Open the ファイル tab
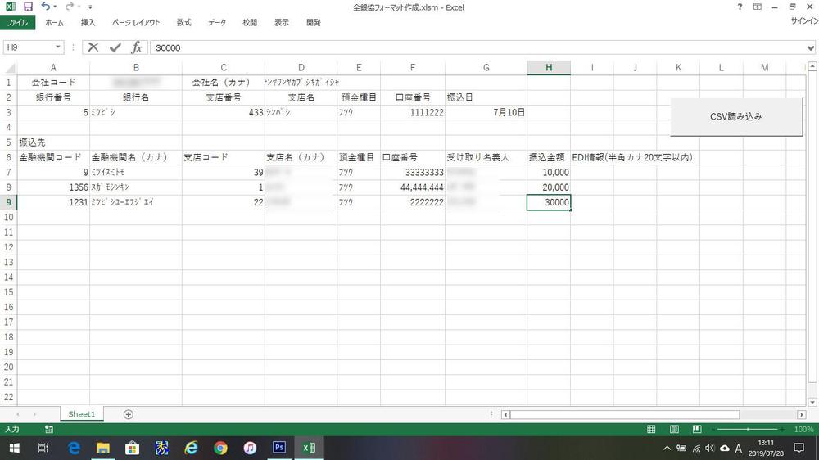The image size is (819, 460). click(17, 22)
